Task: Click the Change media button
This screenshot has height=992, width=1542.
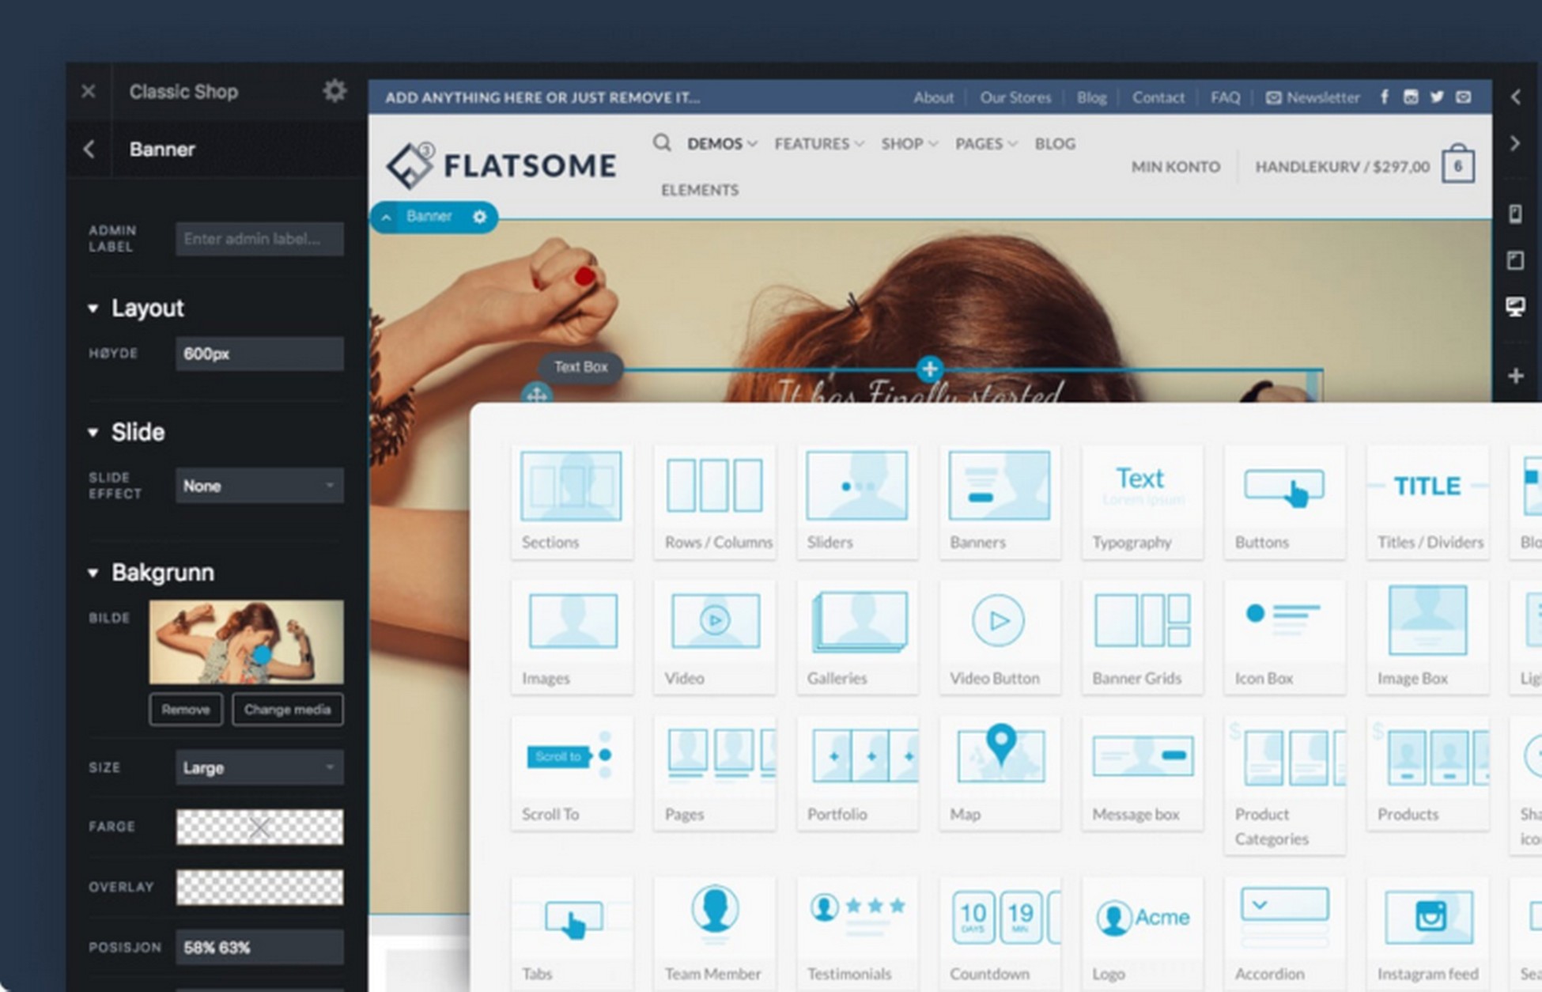Action: [287, 710]
